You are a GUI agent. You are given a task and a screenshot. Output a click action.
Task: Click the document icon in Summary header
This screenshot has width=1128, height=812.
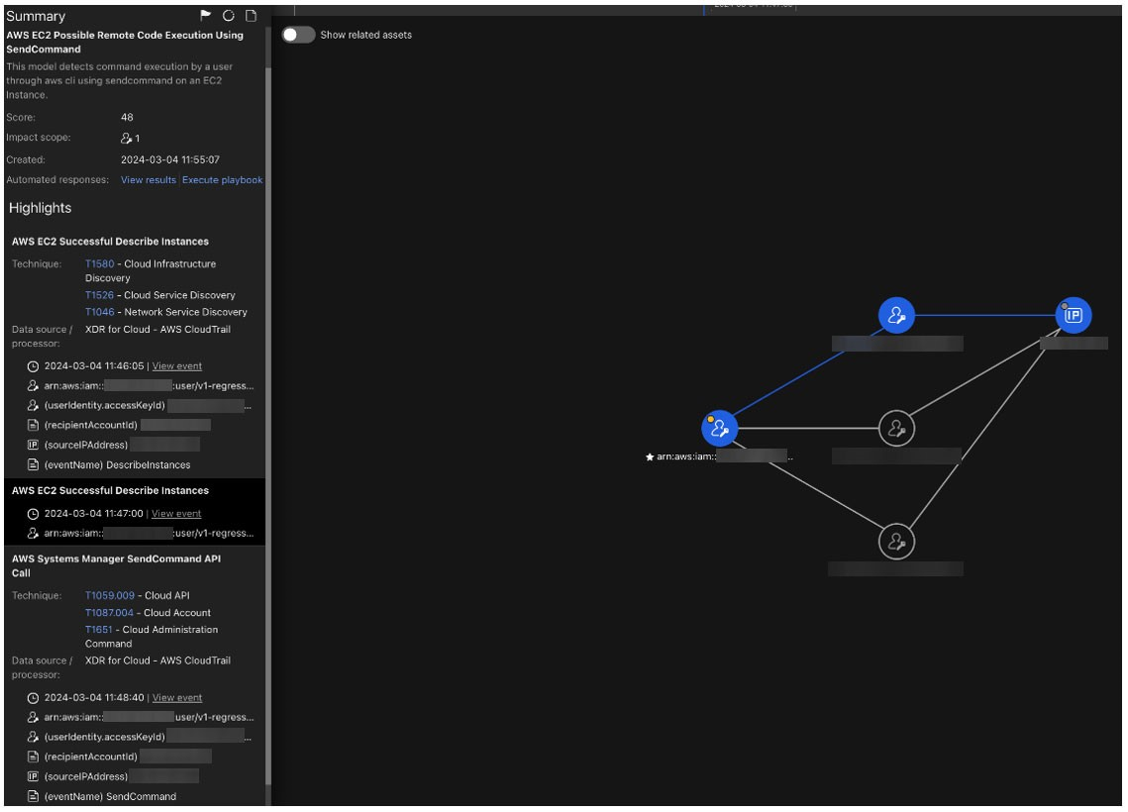[x=252, y=16]
